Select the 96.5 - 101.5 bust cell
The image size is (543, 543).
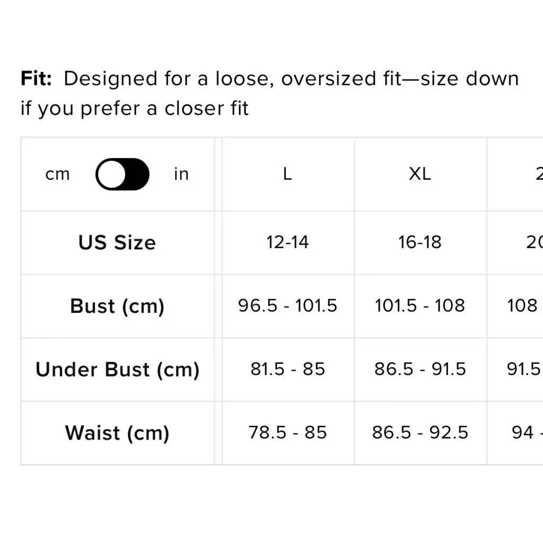[288, 306]
